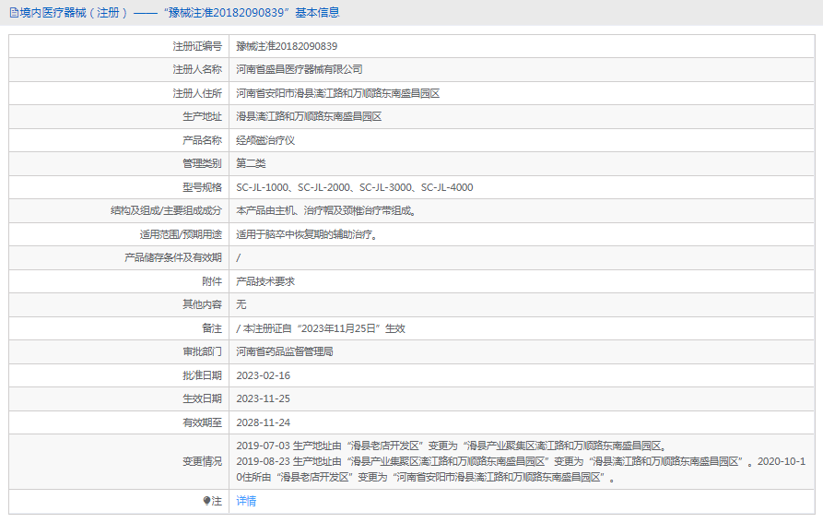Click the 变更情况 row label
The height and width of the screenshot is (523, 823).
pyautogui.click(x=202, y=461)
